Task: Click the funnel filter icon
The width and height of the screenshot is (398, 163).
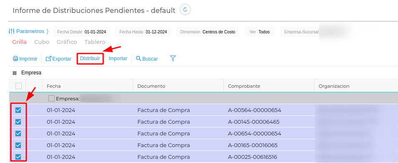Action: [173, 59]
